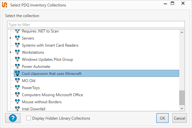
Task: Select Systems with Smart Card Readers
Action: [50, 45]
